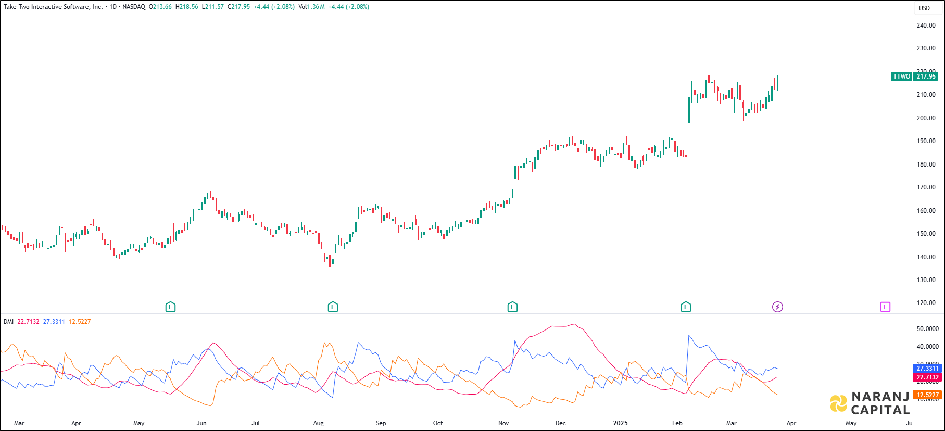Click the C217.95 close value in header
Image resolution: width=945 pixels, height=431 pixels.
coord(238,7)
